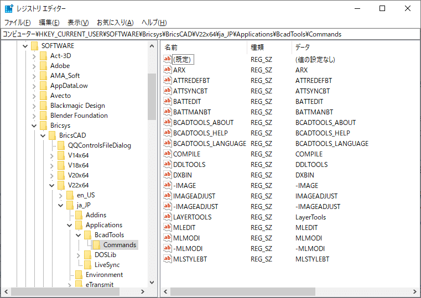Collapse the Bricsys key

coord(34,126)
